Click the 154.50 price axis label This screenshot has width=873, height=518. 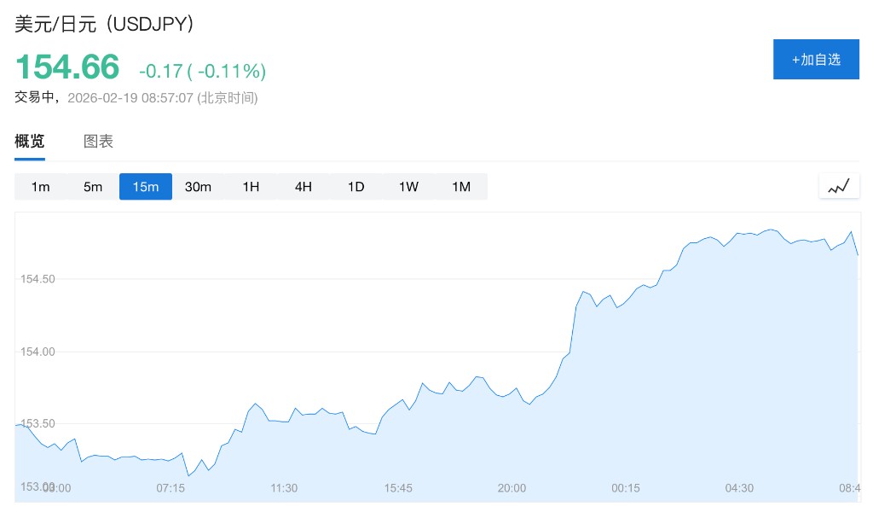coord(37,279)
